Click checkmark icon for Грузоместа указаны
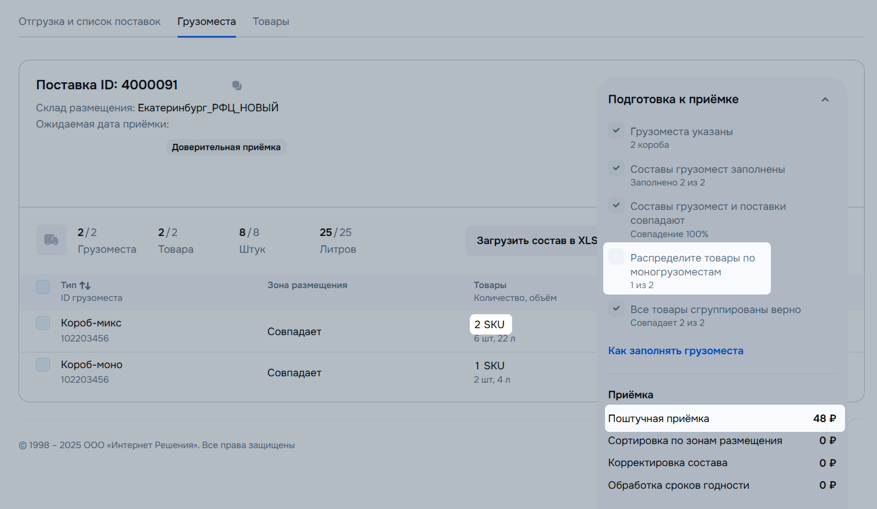Image resolution: width=877 pixels, height=509 pixels. 617,130
